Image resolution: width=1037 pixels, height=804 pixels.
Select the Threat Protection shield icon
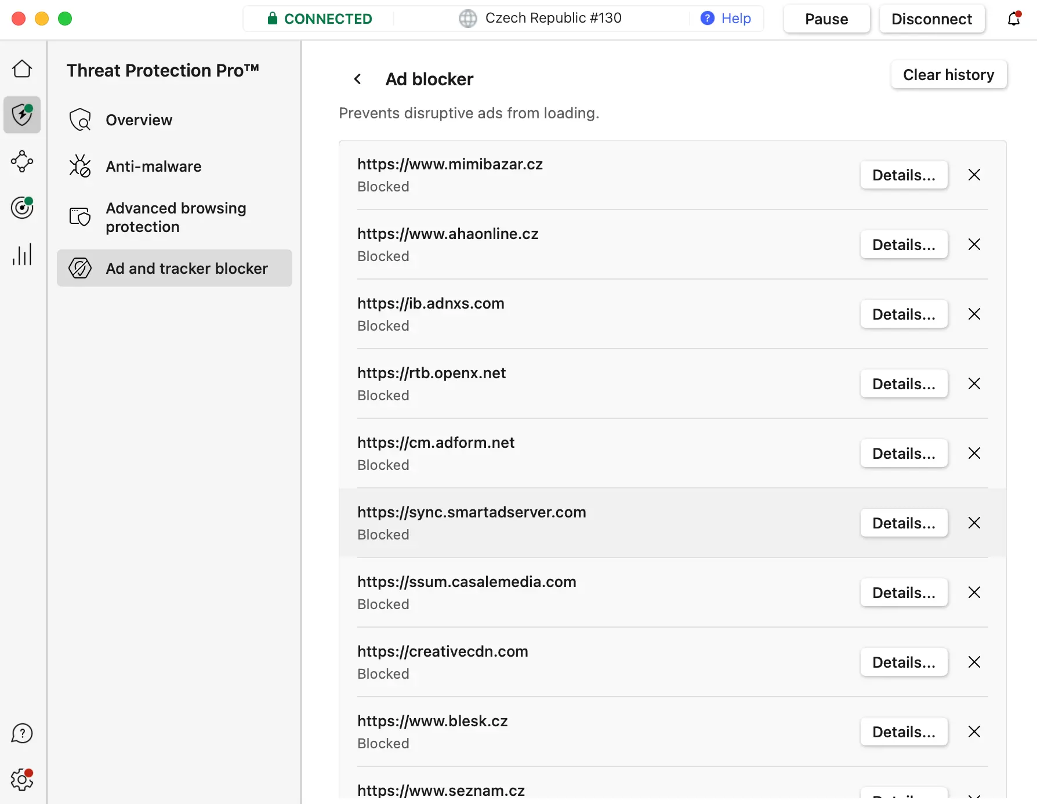tap(22, 115)
